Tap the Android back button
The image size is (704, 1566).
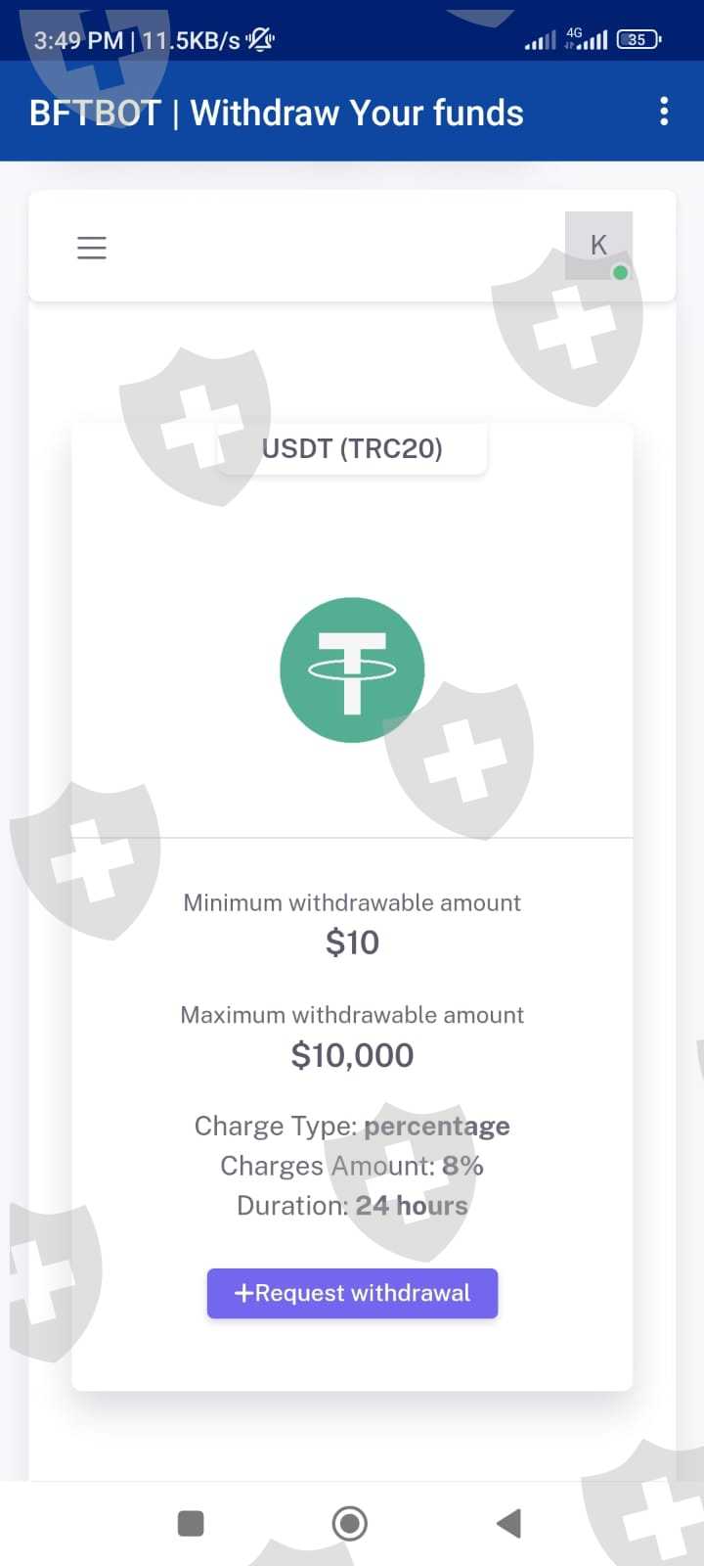tap(508, 1523)
